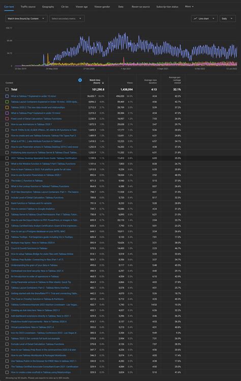Open Tableau Prep Builder Connecting to files link

coord(37,259)
